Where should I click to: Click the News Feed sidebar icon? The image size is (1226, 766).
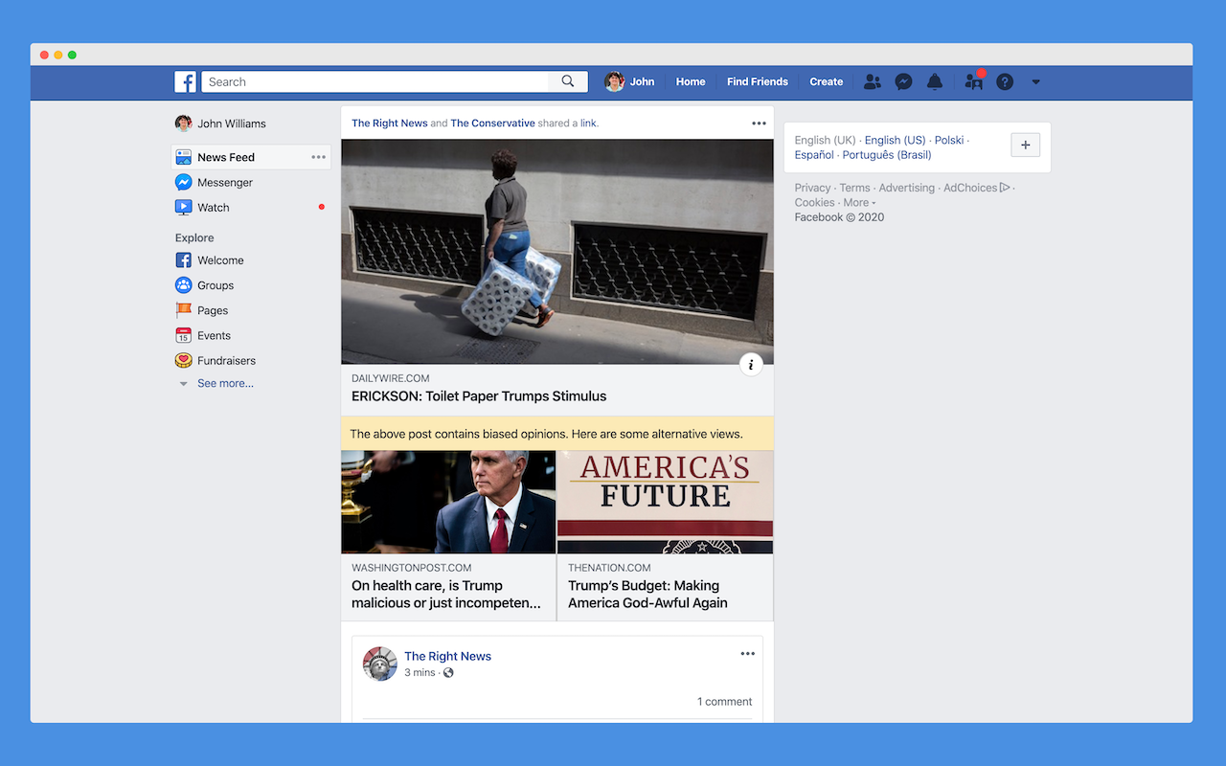[184, 157]
